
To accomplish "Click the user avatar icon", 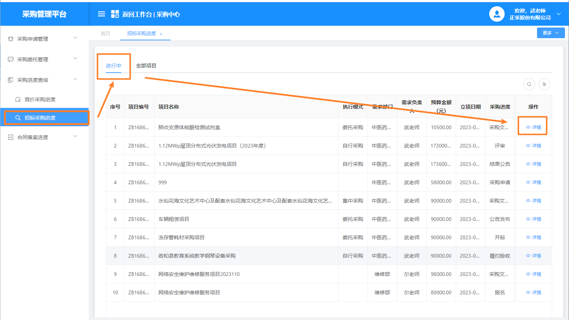I will (x=497, y=14).
